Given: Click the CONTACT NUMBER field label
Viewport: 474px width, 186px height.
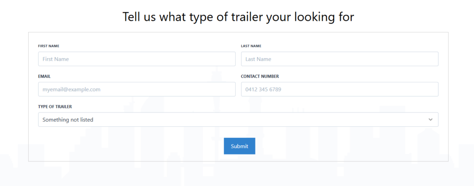Looking at the screenshot, I should [260, 76].
